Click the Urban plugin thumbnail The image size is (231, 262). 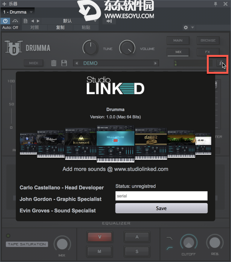[181, 144]
